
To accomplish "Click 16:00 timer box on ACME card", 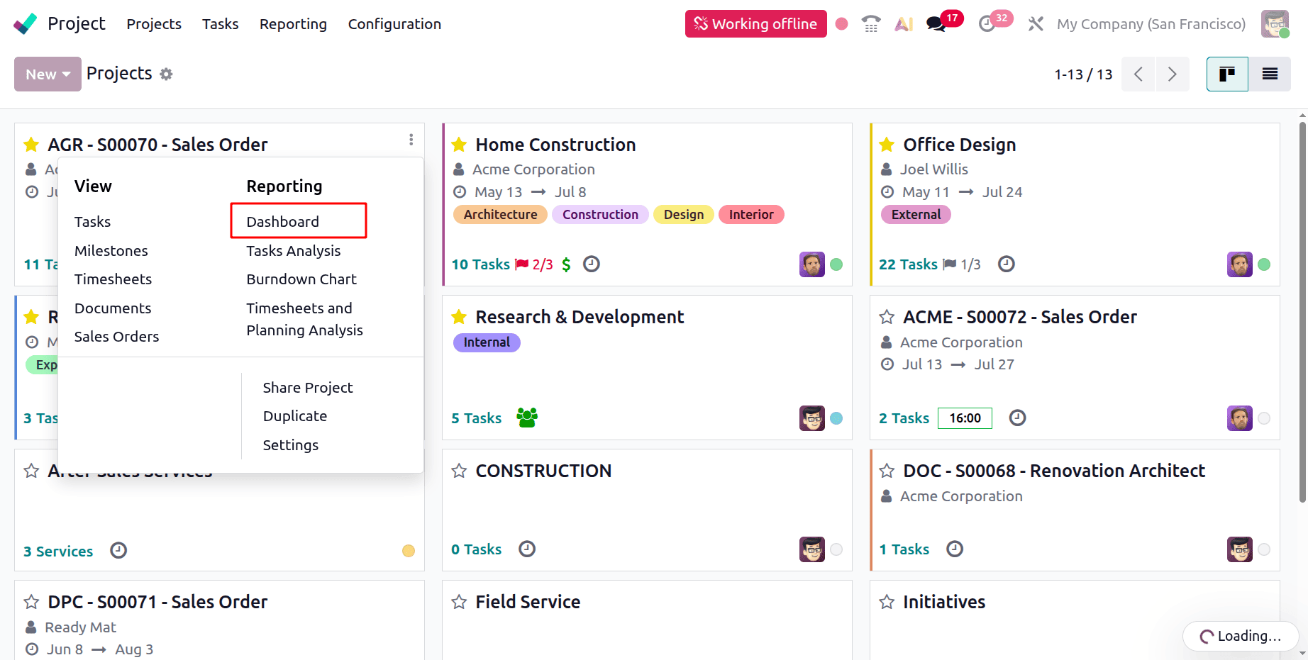I will click(965, 418).
